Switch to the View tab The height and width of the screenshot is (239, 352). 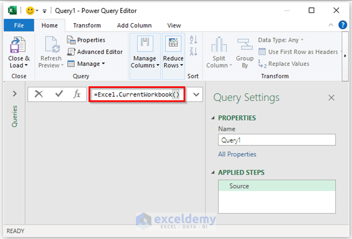coord(174,25)
